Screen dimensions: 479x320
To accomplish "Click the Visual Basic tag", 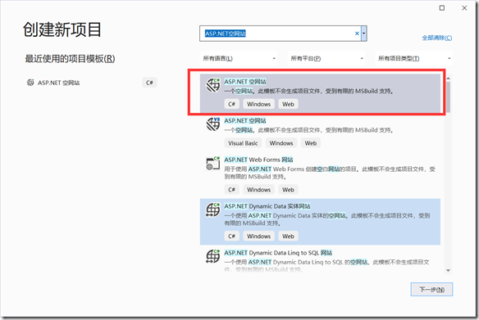I will (243, 143).
